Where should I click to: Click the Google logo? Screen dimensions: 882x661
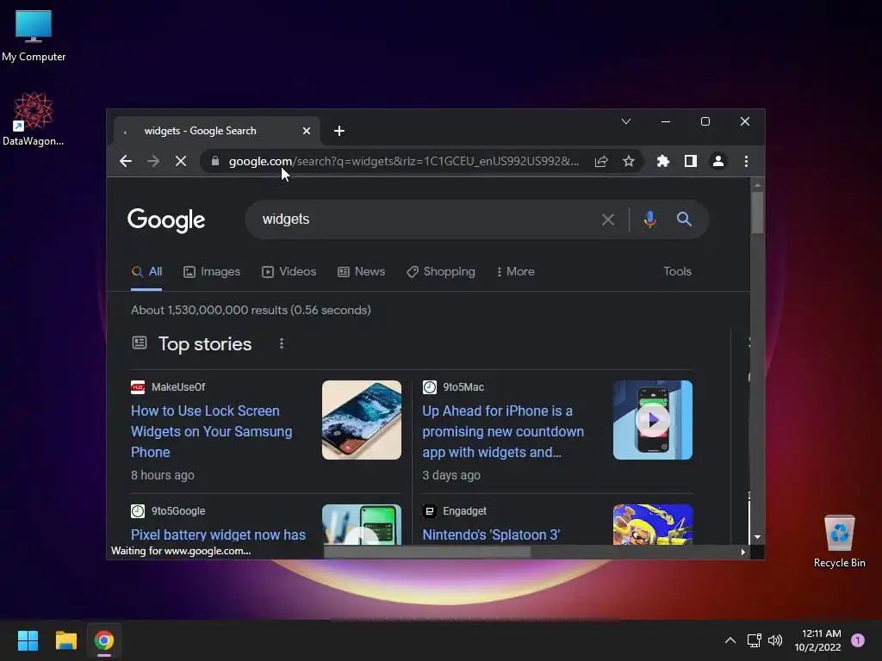pos(166,220)
